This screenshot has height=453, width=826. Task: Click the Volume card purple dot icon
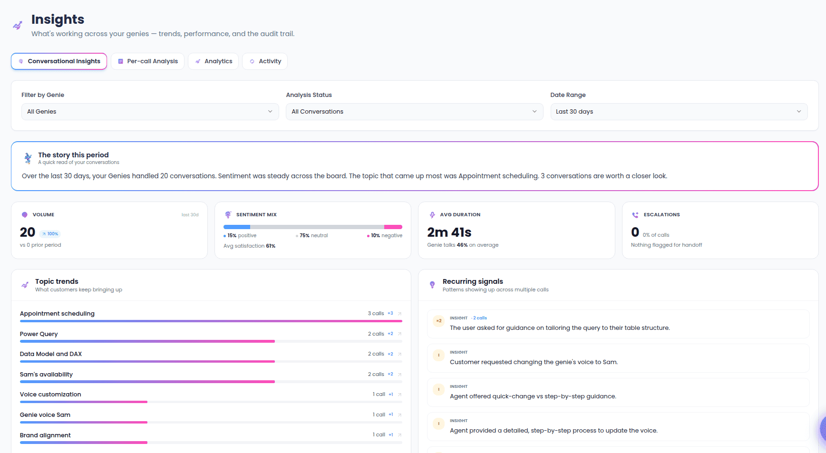click(x=25, y=215)
